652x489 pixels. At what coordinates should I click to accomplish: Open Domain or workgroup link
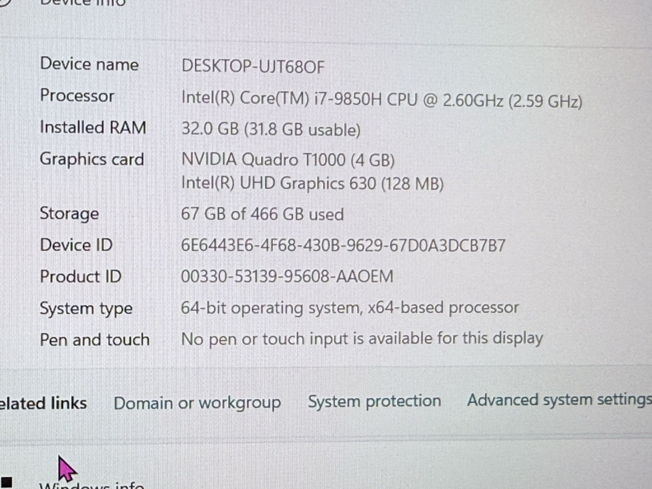tap(197, 403)
